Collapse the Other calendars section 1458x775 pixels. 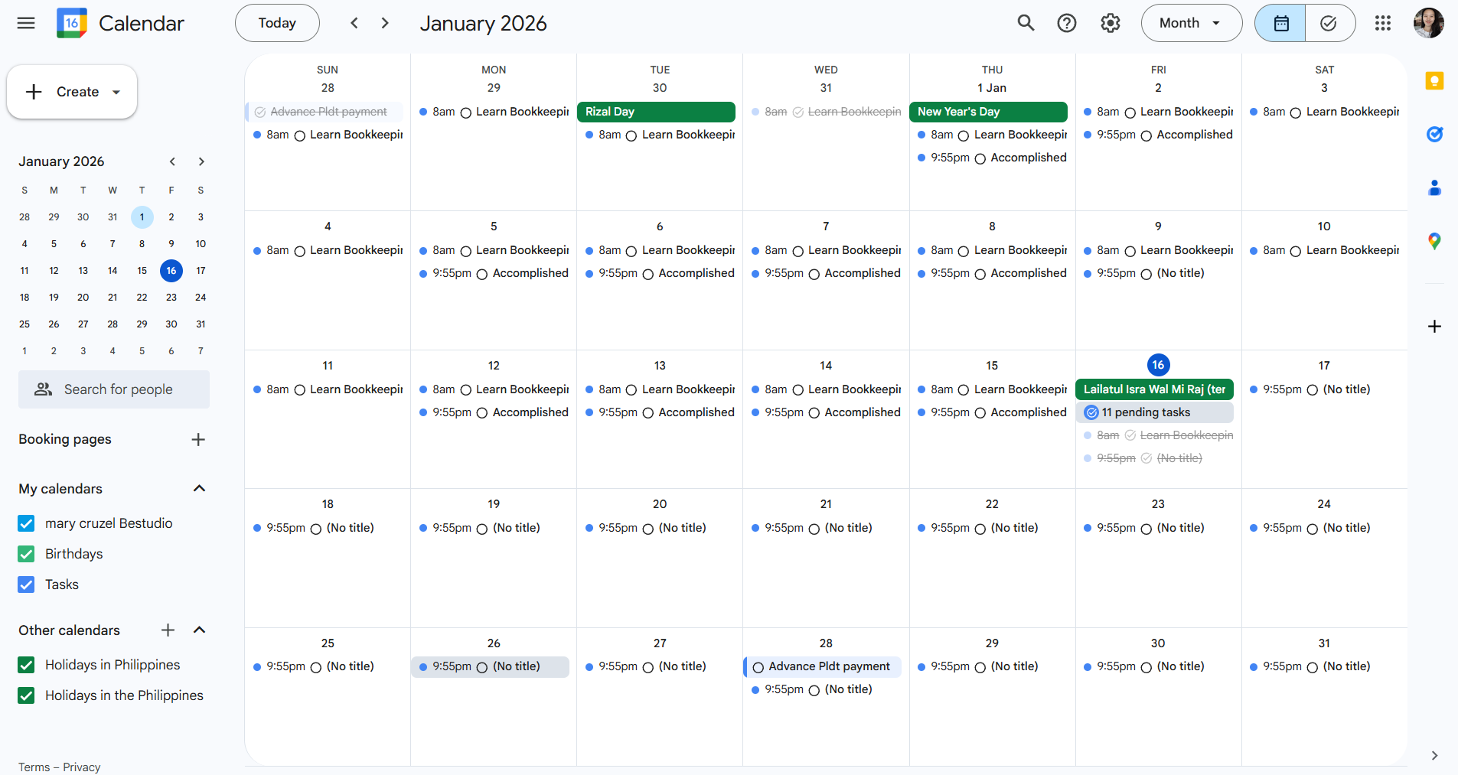pos(199,630)
